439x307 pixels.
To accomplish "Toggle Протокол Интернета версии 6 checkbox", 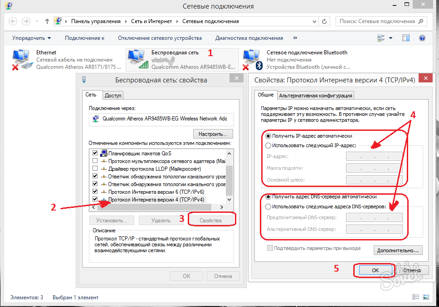I will pos(95,192).
